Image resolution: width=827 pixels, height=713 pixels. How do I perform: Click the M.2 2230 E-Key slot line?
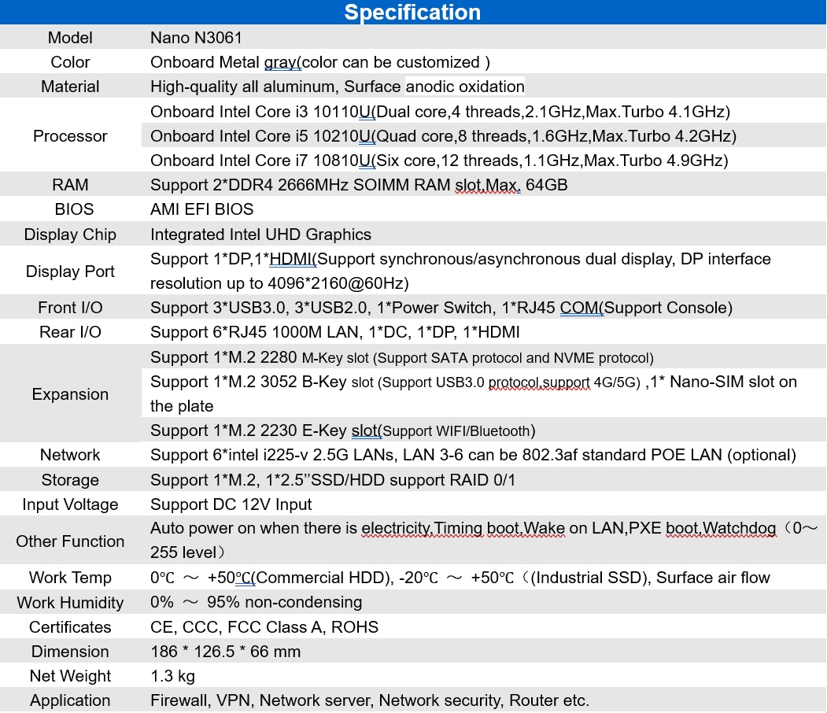pos(342,430)
